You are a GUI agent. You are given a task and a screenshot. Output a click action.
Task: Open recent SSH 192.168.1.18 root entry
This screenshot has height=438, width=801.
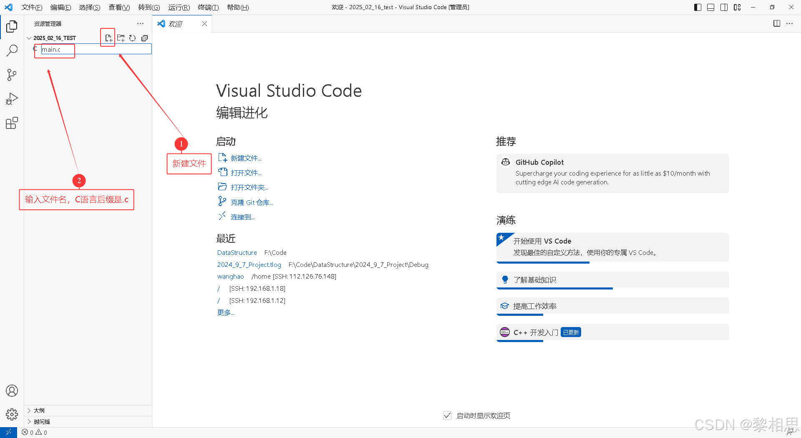(x=219, y=288)
